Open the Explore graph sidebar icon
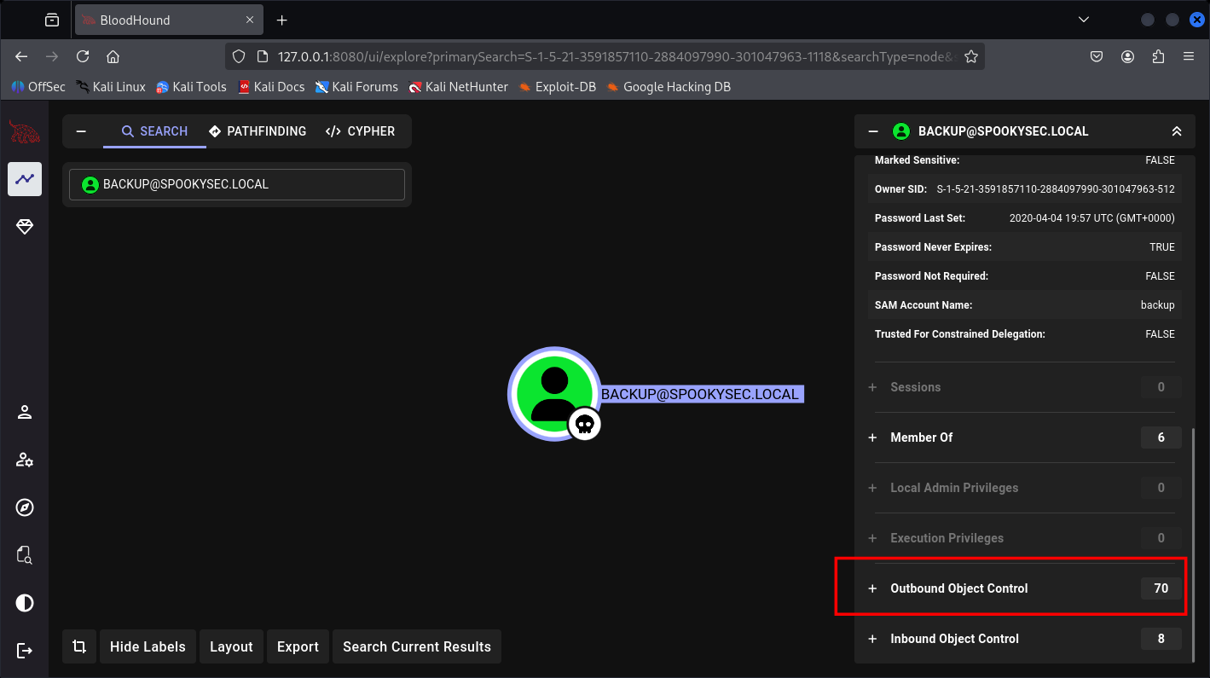The image size is (1210, 678). [x=25, y=179]
